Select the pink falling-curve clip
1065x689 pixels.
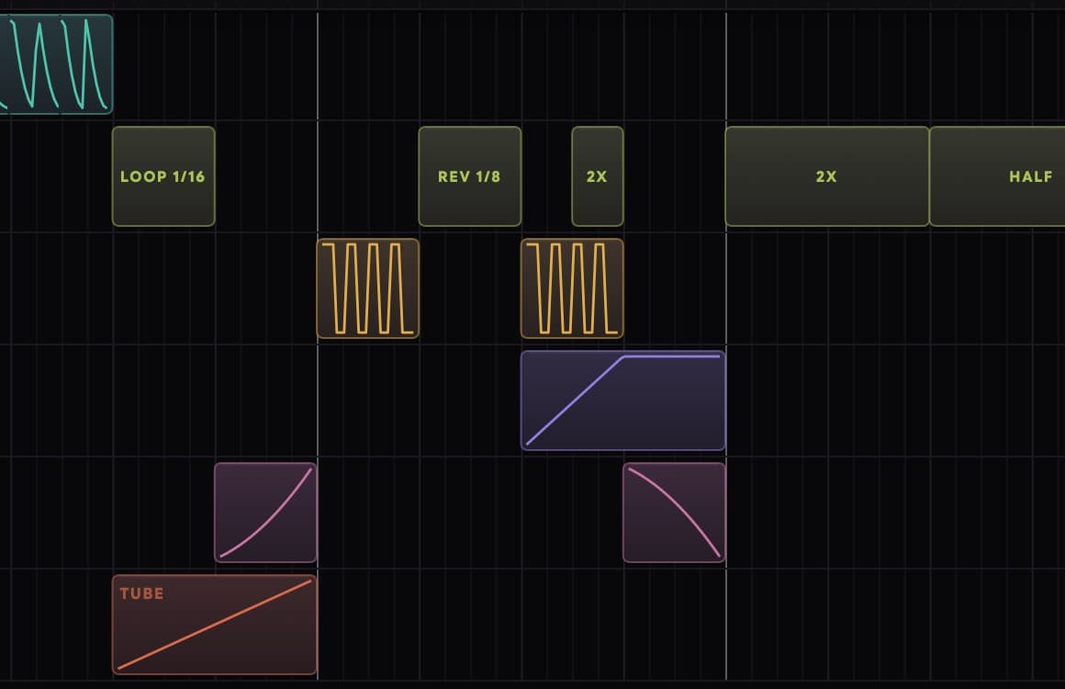click(x=675, y=513)
